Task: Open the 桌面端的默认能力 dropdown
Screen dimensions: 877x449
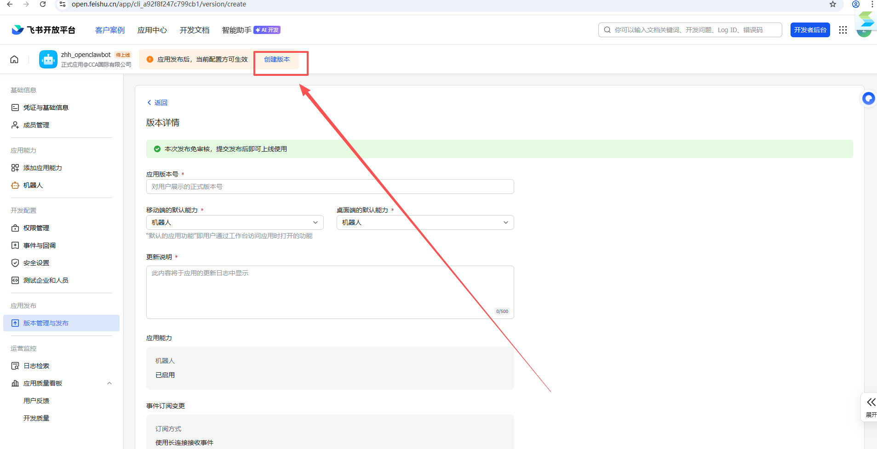Action: point(425,222)
